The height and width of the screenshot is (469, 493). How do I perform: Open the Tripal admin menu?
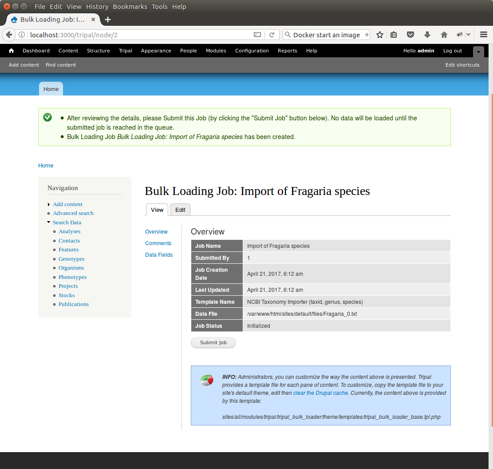tap(126, 51)
